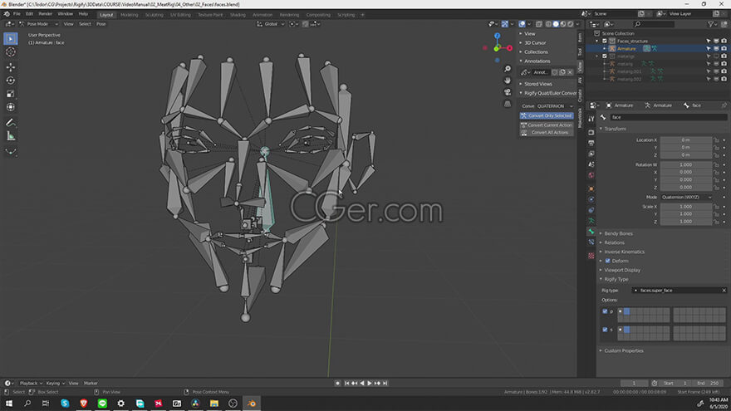Click the Scale X value field
Screen dimensions: 731x411
point(686,207)
